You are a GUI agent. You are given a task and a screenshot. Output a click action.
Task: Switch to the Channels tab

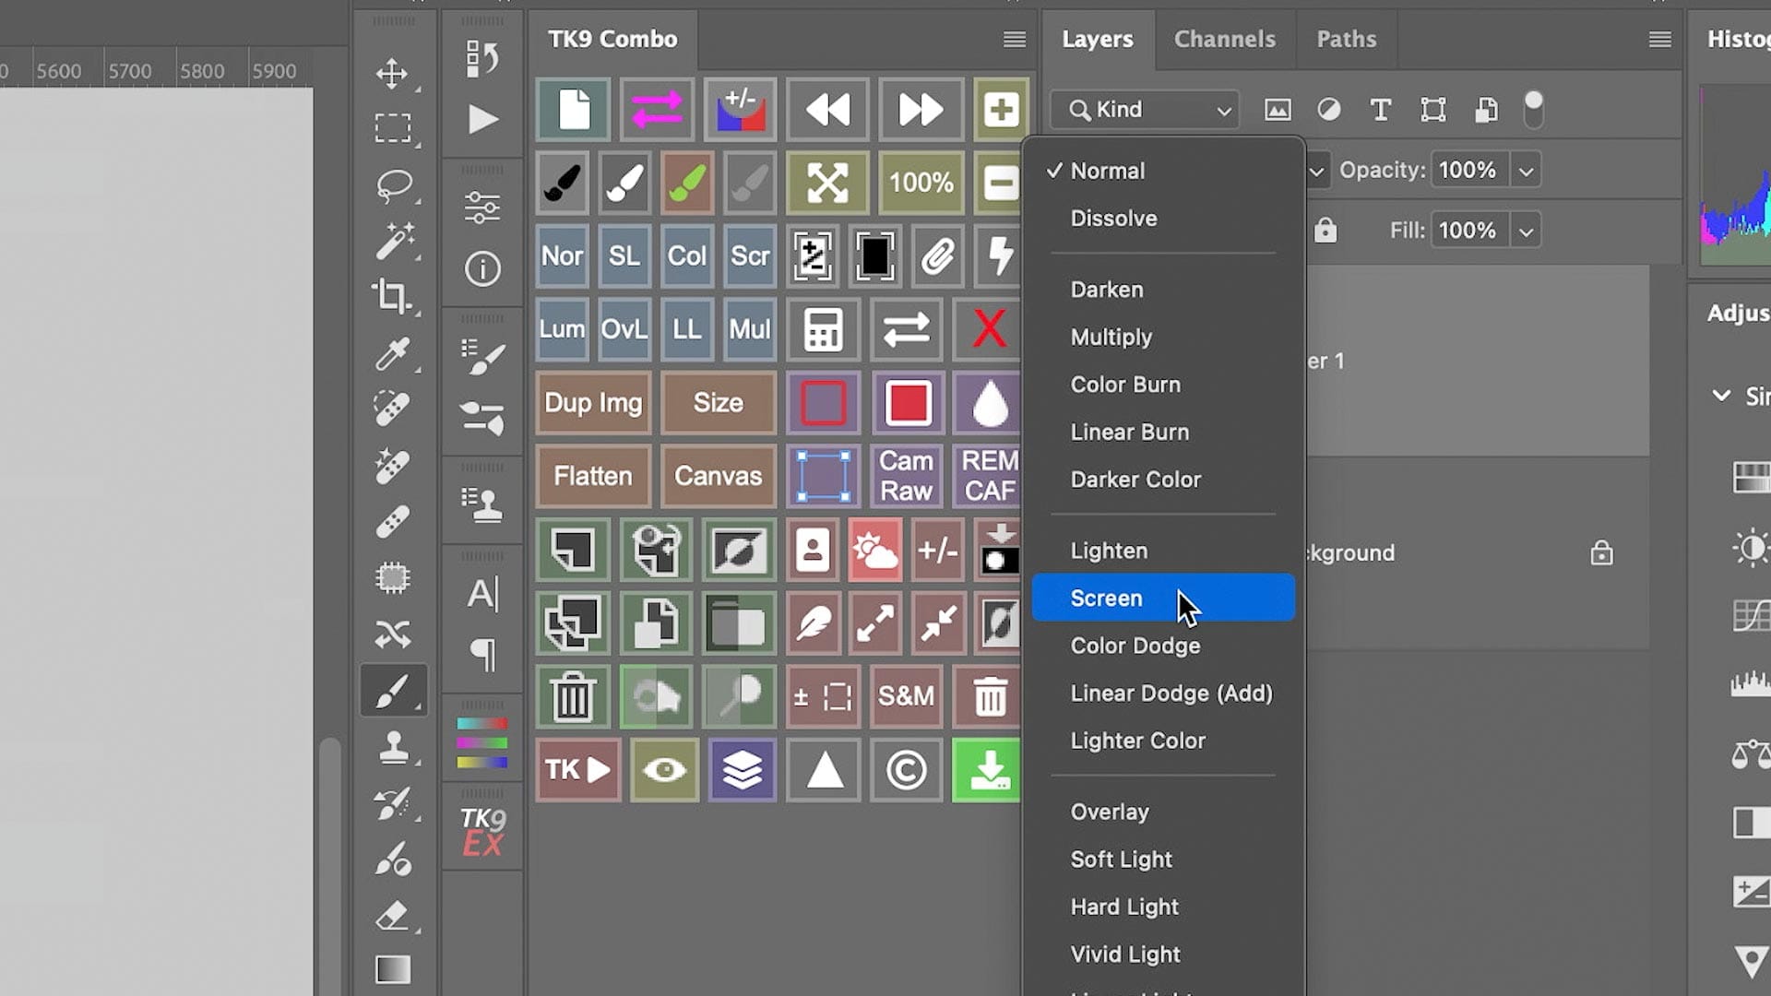coord(1224,39)
